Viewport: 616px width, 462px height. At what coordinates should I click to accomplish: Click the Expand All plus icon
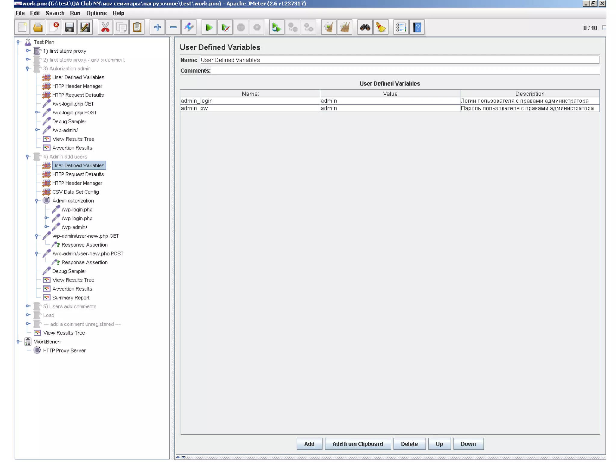point(157,28)
